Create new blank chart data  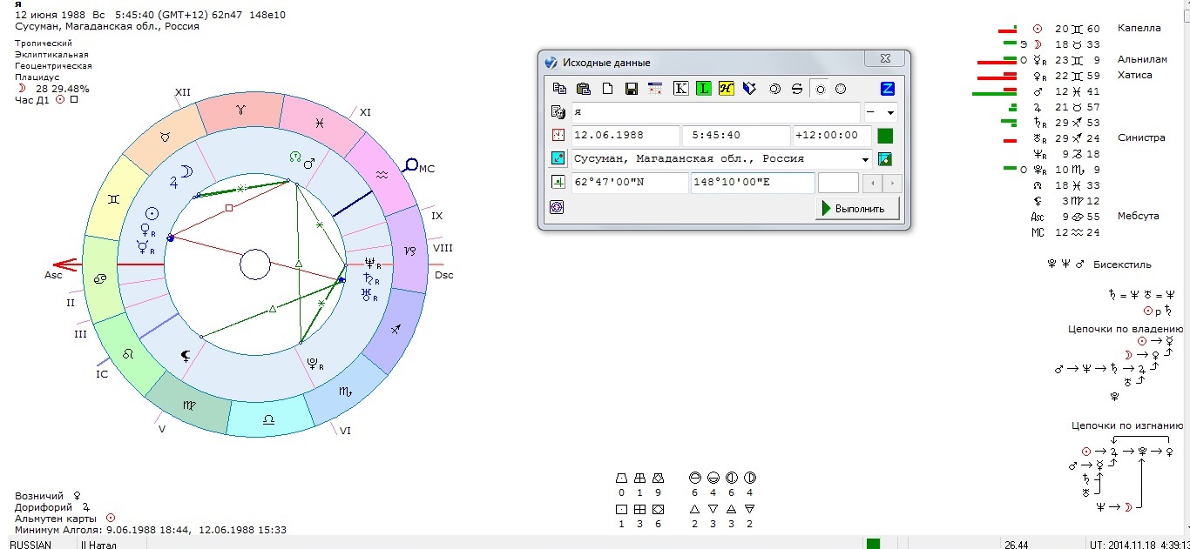(607, 89)
